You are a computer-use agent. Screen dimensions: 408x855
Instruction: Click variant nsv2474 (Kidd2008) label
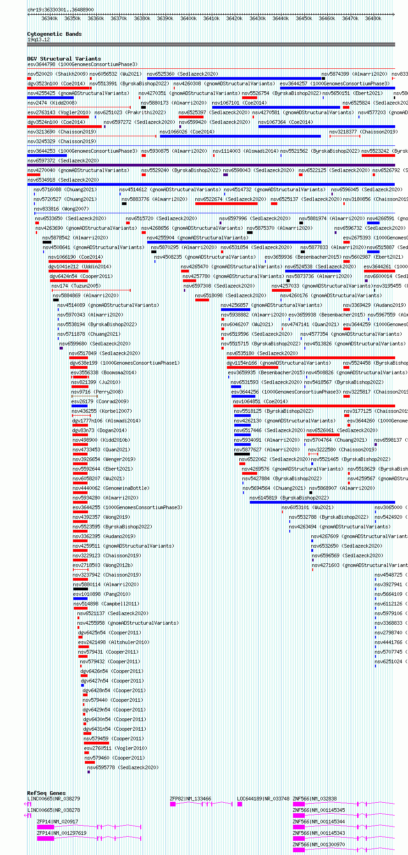click(x=52, y=103)
